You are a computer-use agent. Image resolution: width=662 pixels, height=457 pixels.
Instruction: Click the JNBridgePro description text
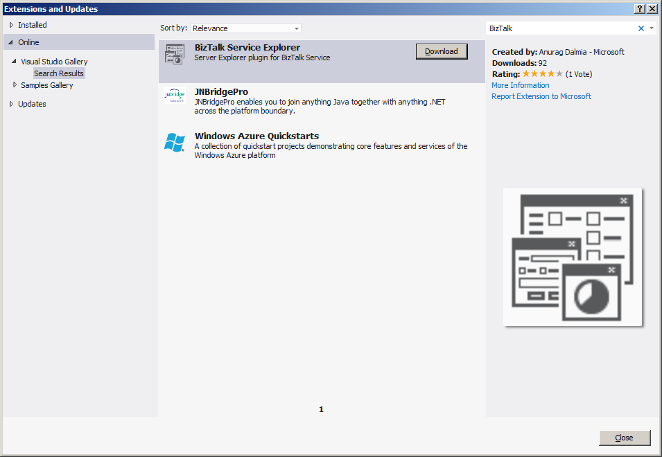320,106
